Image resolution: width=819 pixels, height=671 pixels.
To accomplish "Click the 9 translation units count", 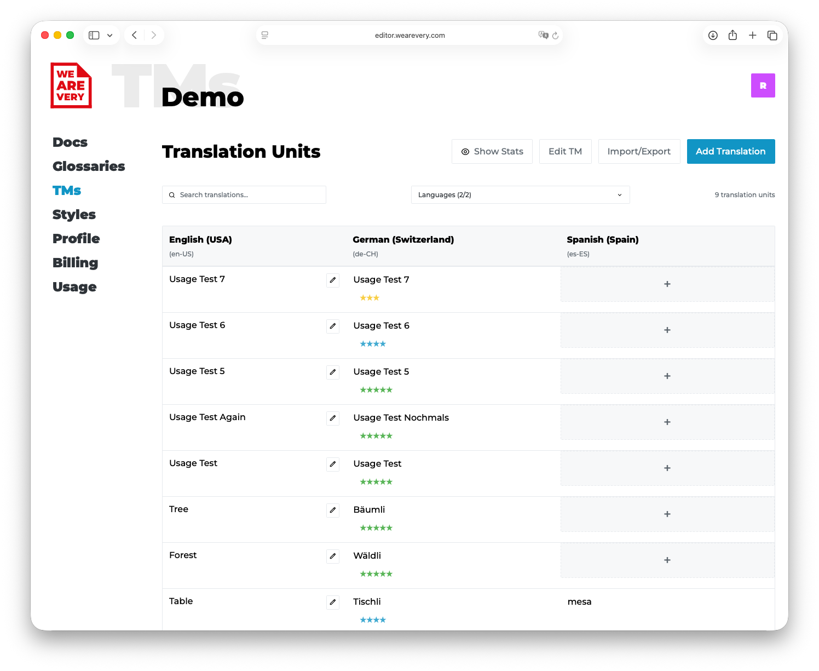I will coord(745,195).
